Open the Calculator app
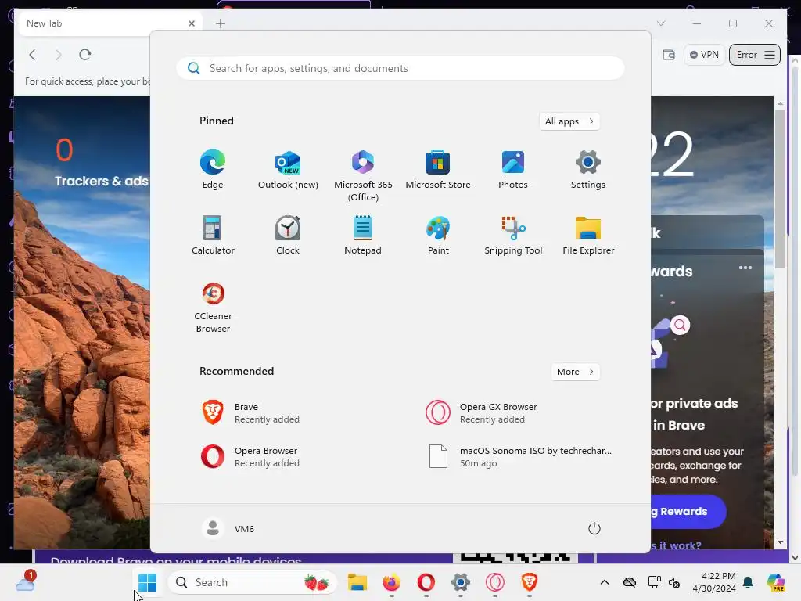This screenshot has width=801, height=601. click(x=213, y=235)
